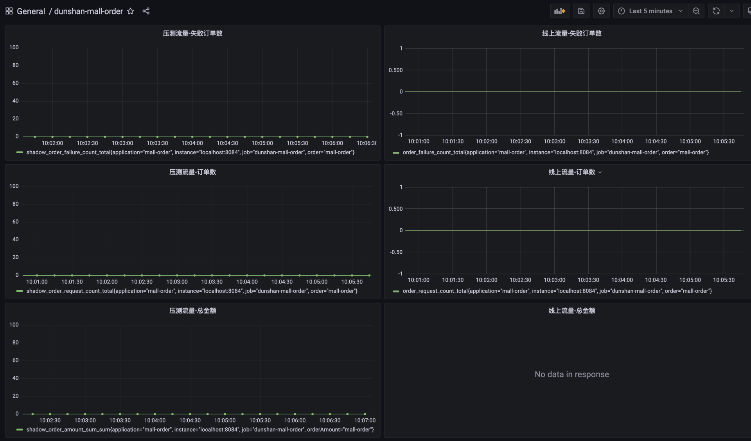
Task: Toggle shadow_order_failure_count_total legend series
Action: click(190, 152)
